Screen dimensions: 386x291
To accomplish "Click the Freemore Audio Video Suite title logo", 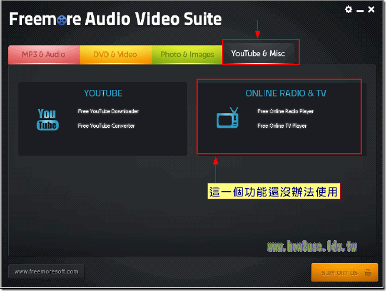I will [116, 18].
